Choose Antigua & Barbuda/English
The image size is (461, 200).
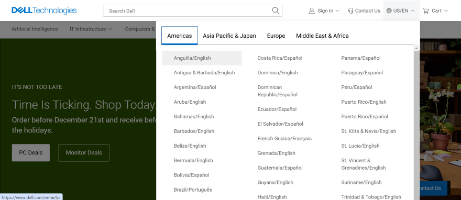click(x=204, y=73)
